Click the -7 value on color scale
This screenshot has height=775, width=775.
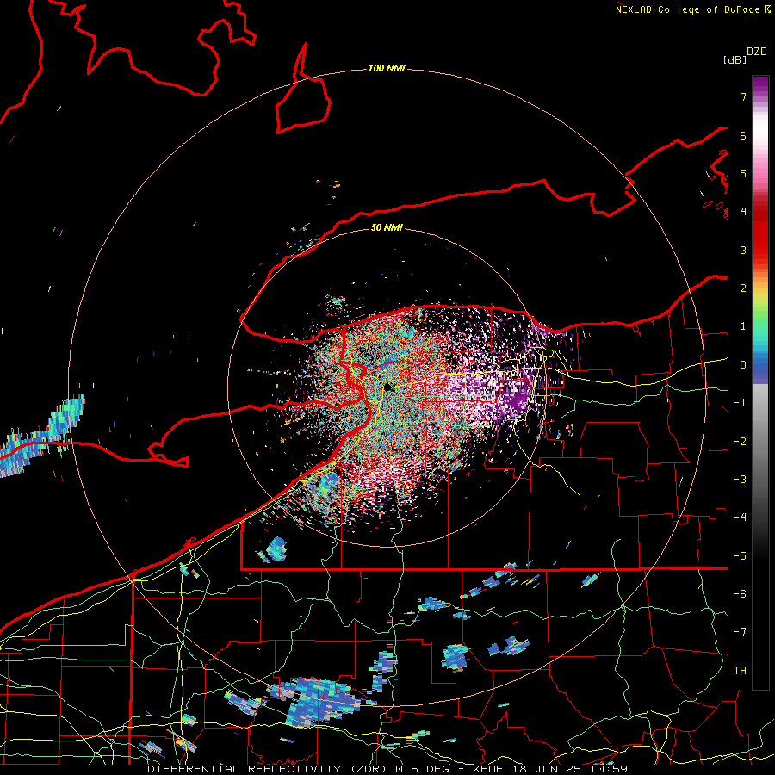pyautogui.click(x=740, y=632)
